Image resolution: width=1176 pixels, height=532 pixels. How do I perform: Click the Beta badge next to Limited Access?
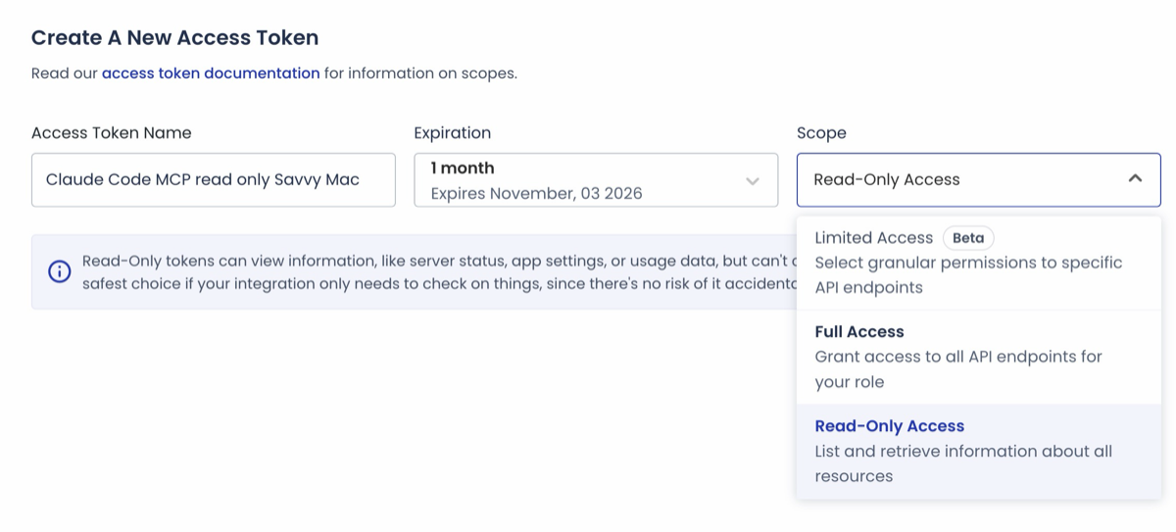[x=968, y=238]
